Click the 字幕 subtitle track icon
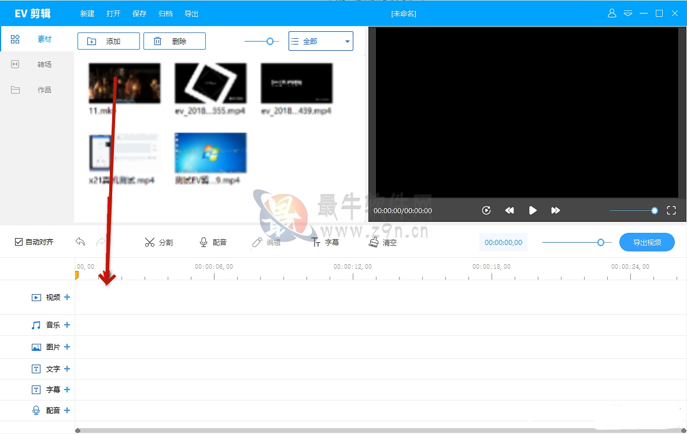The image size is (687, 434). pyautogui.click(x=36, y=390)
